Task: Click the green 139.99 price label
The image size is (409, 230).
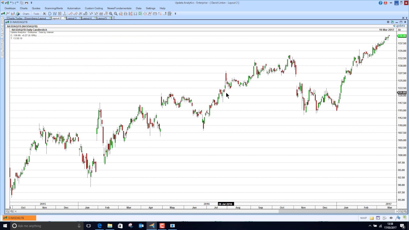Action: [402, 36]
